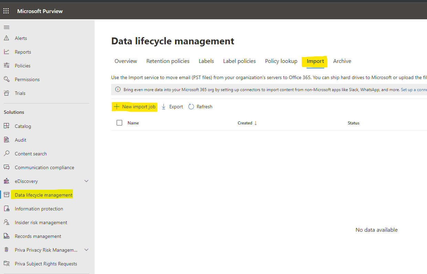Open Reports in the sidebar
This screenshot has height=274, width=427.
point(23,52)
